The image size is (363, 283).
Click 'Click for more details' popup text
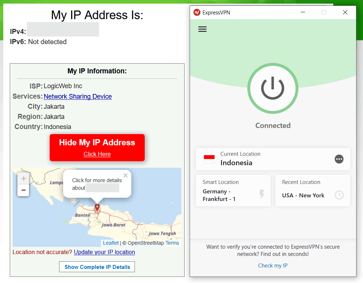(x=97, y=180)
